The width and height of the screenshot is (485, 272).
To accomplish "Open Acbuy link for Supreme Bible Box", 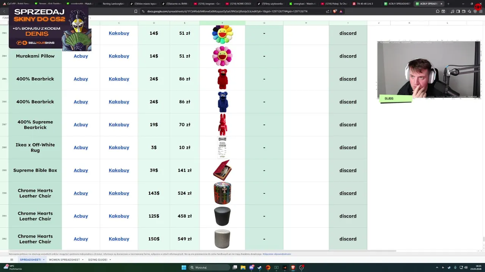I will (81, 170).
